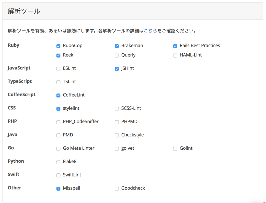Click the Swift language label

[14, 174]
